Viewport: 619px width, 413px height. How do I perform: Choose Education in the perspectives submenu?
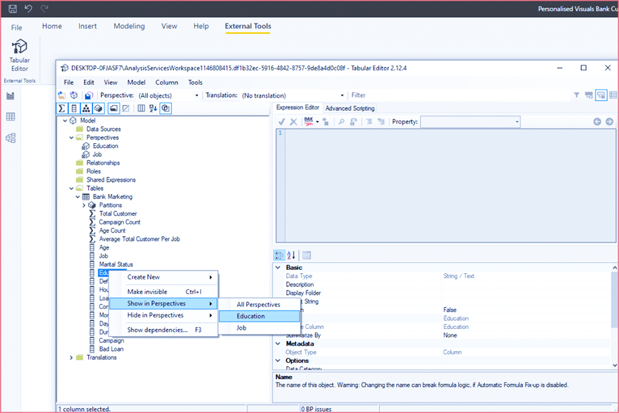[259, 316]
